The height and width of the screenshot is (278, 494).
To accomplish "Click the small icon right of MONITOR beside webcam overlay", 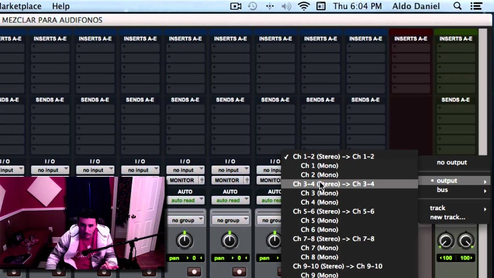I will pyautogui.click(x=201, y=180).
